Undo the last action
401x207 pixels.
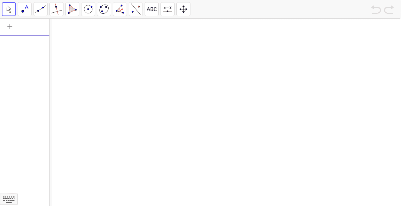376,10
